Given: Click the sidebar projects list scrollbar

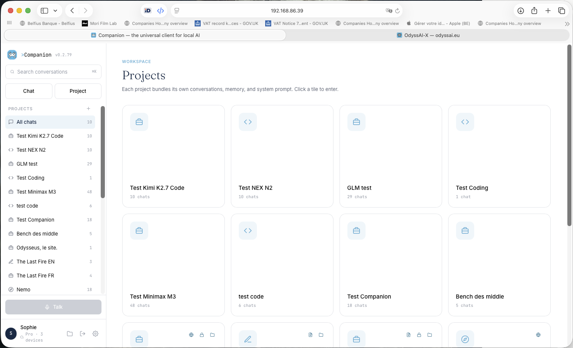Looking at the screenshot, I should tap(103, 152).
